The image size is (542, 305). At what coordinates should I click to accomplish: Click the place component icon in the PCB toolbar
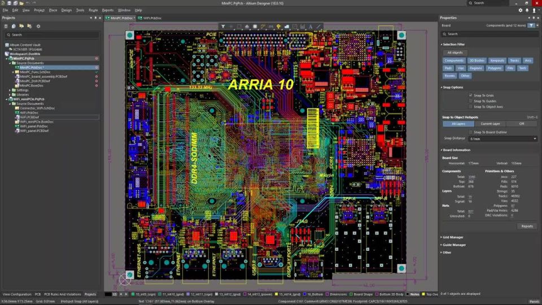pos(255,27)
